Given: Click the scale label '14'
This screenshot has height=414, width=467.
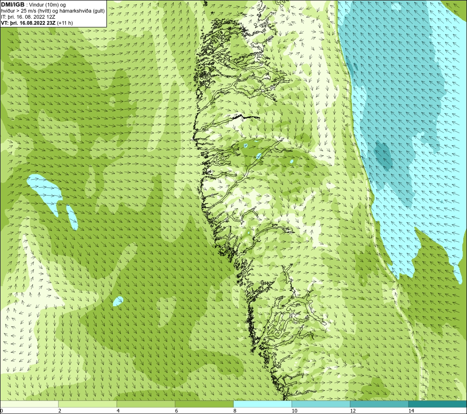Looking at the screenshot, I should click(411, 411).
